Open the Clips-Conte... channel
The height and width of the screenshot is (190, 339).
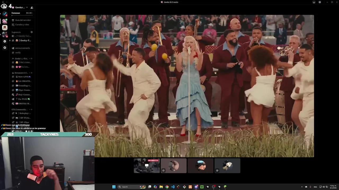(22, 90)
